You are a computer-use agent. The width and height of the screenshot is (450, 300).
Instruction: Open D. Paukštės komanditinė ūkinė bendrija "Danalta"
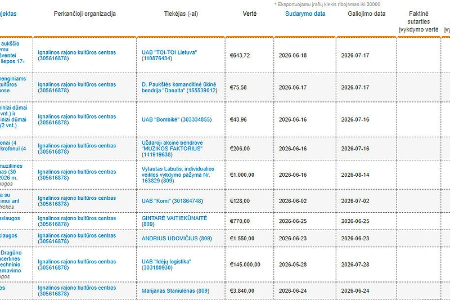[x=179, y=88]
